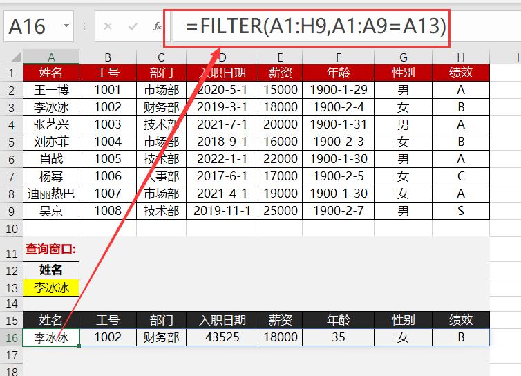The width and height of the screenshot is (521, 376).
Task: Click header cell 部门 in row 1
Action: 161,73
